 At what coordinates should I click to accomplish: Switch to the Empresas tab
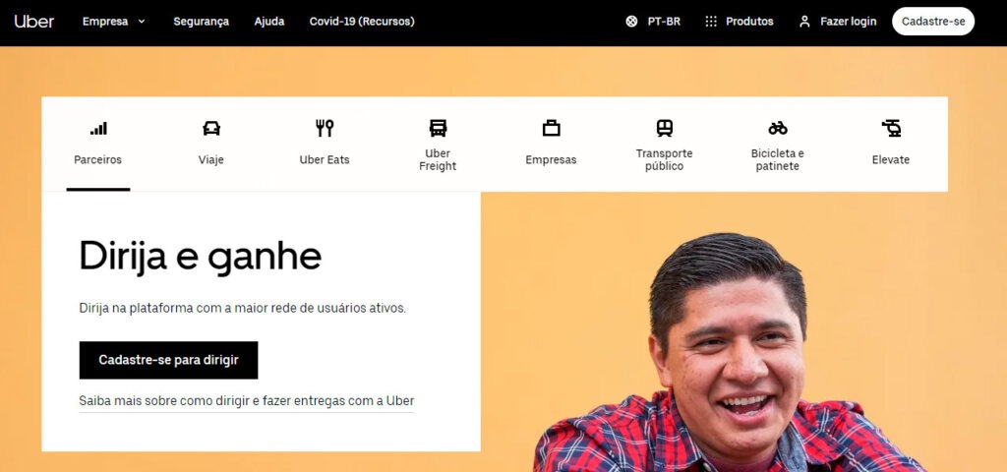coord(551,160)
